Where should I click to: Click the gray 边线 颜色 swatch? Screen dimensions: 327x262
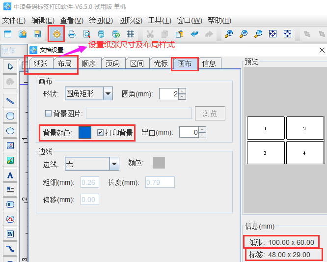[x=159, y=163]
